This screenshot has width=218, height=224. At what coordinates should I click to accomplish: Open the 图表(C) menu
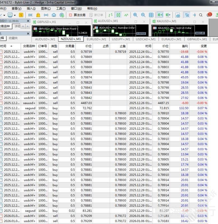[x=46, y=8]
